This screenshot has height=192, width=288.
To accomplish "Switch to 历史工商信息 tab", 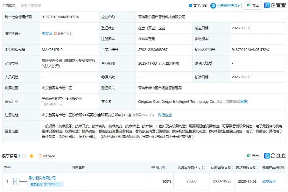I will coord(31,6).
